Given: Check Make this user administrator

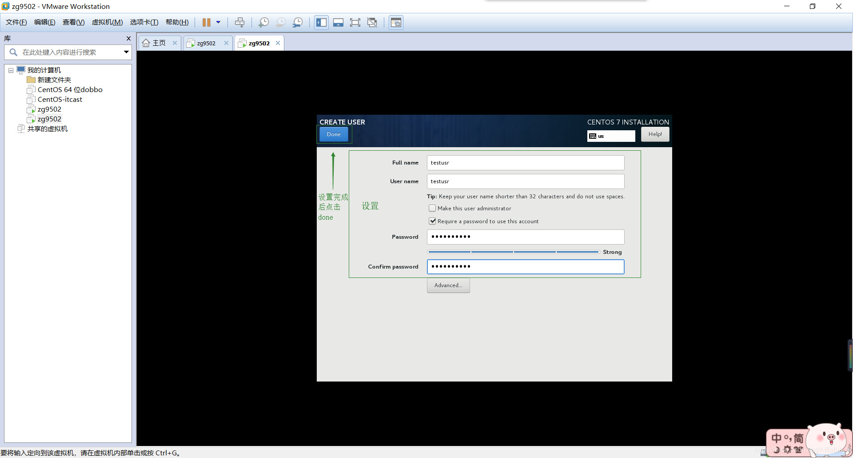Looking at the screenshot, I should pyautogui.click(x=432, y=208).
